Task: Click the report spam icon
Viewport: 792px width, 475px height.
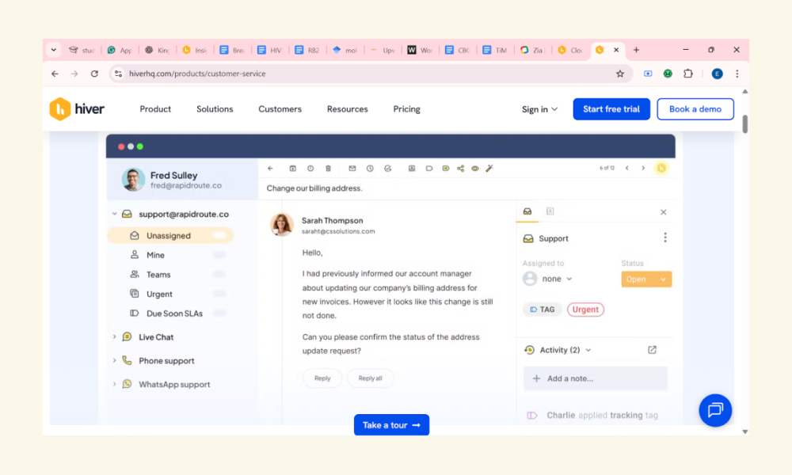Action: coord(310,169)
